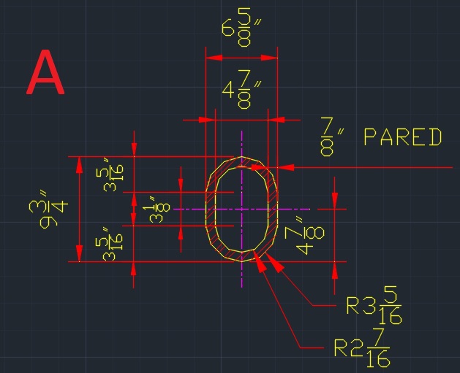460x373 pixels.
Task: Select the upper 3 5/16" vertical dimension text
Action: tap(113, 174)
